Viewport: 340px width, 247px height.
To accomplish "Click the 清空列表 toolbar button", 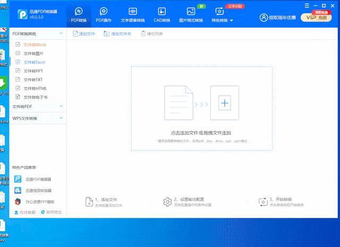I will pyautogui.click(x=152, y=34).
